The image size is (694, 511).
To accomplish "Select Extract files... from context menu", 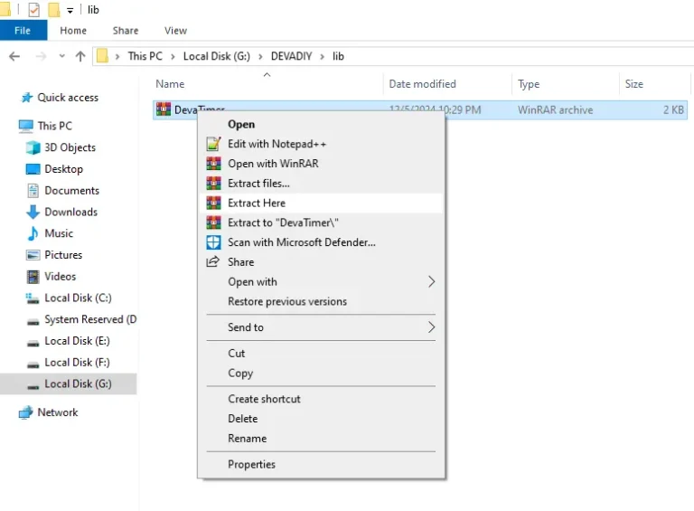I will point(258,184).
